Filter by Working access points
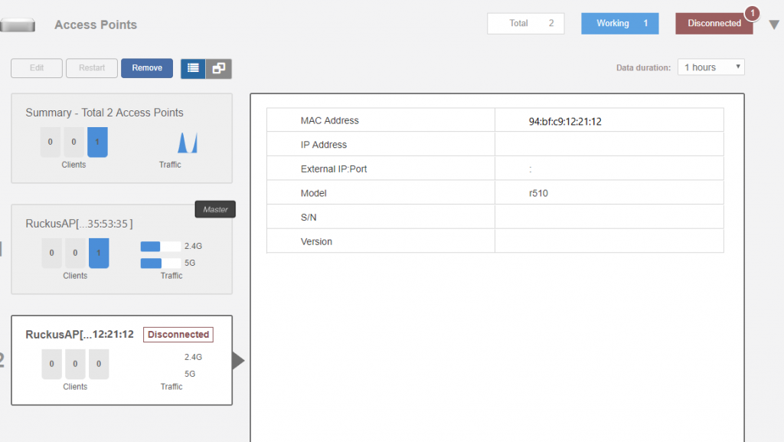Image resolution: width=784 pixels, height=442 pixels. click(x=619, y=24)
